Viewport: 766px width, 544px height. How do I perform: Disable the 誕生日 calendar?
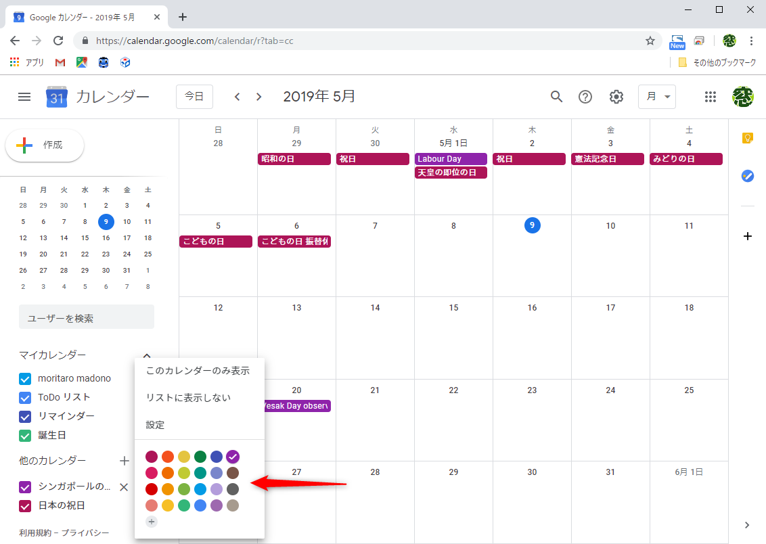click(x=25, y=435)
